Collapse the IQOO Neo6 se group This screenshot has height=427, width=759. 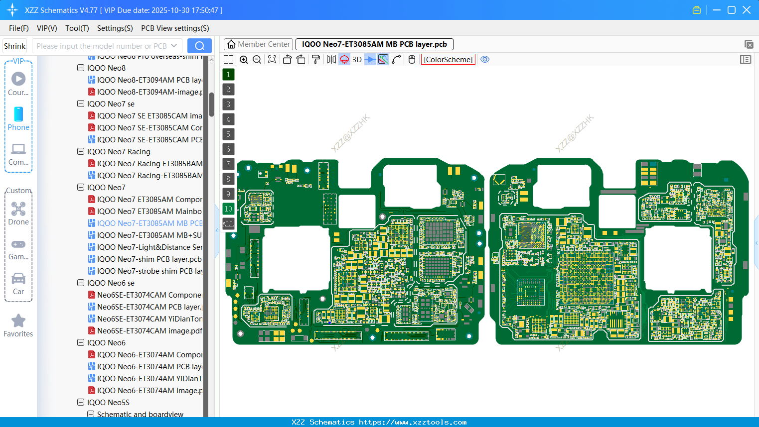click(x=81, y=283)
